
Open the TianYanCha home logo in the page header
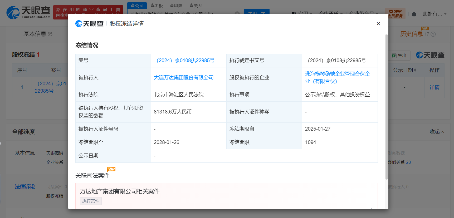coord(28,12)
